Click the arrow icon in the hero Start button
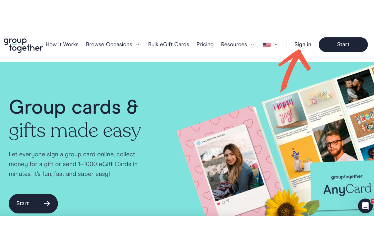374x240 pixels. pos(47,204)
